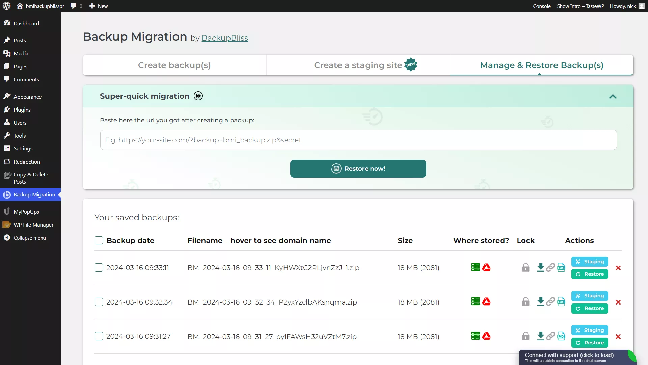
Task: Check the 2024-03-16 09:33:11 backup checkbox
Action: (x=99, y=268)
